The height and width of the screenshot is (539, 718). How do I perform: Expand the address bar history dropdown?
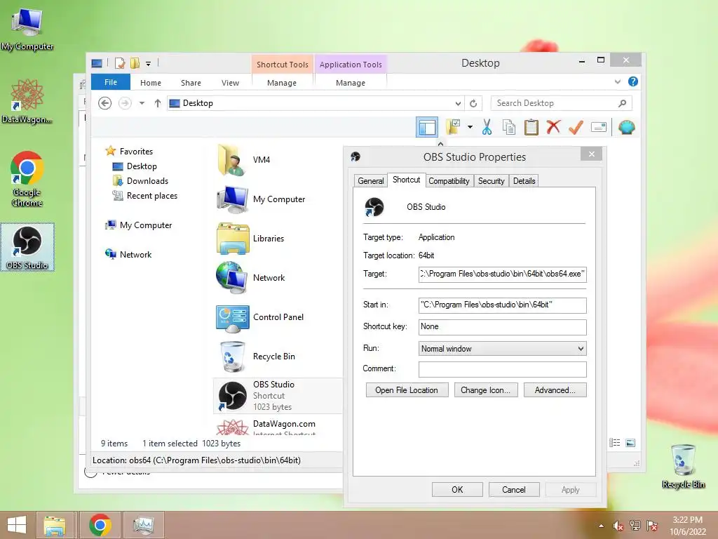point(457,104)
